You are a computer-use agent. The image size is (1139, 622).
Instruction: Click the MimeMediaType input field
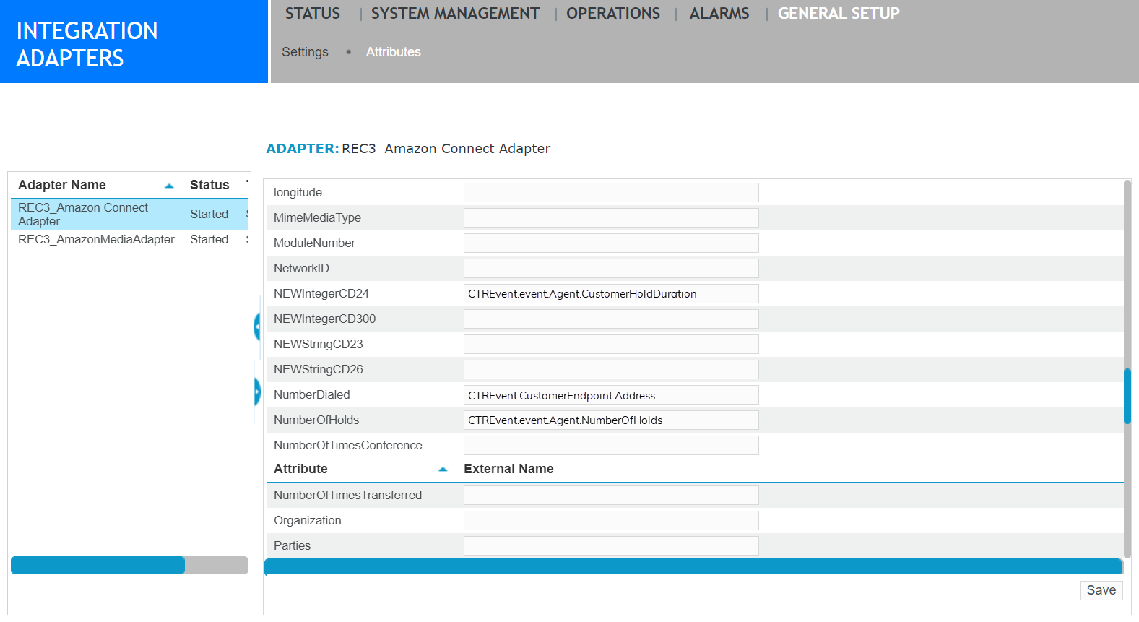pos(611,217)
